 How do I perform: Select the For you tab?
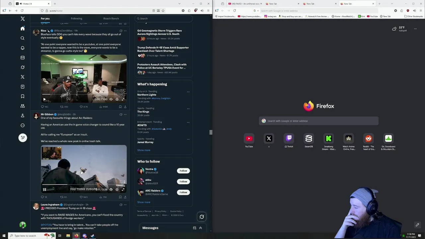click(x=45, y=19)
